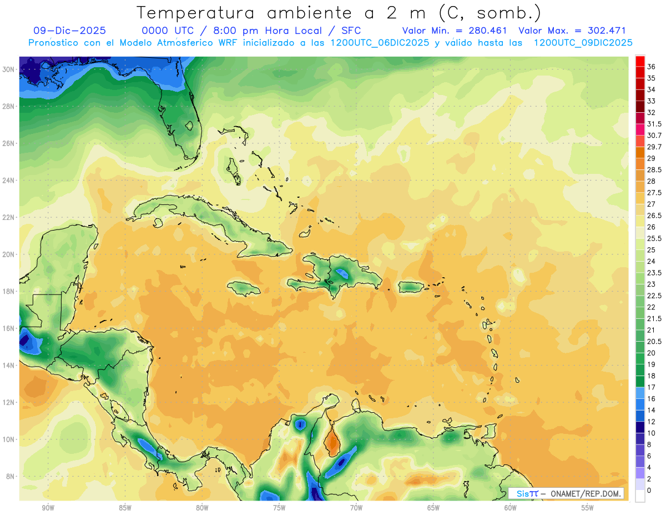Click the '85W' longitude axis label
Image resolution: width=666 pixels, height=515 pixels.
(x=125, y=508)
